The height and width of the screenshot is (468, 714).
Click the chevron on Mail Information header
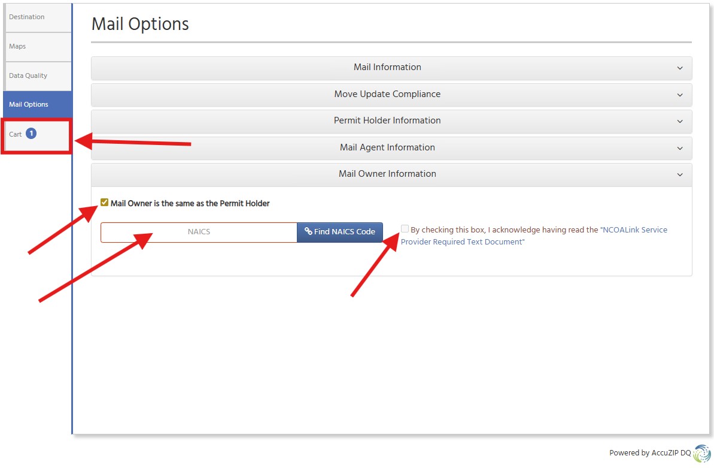pos(680,68)
